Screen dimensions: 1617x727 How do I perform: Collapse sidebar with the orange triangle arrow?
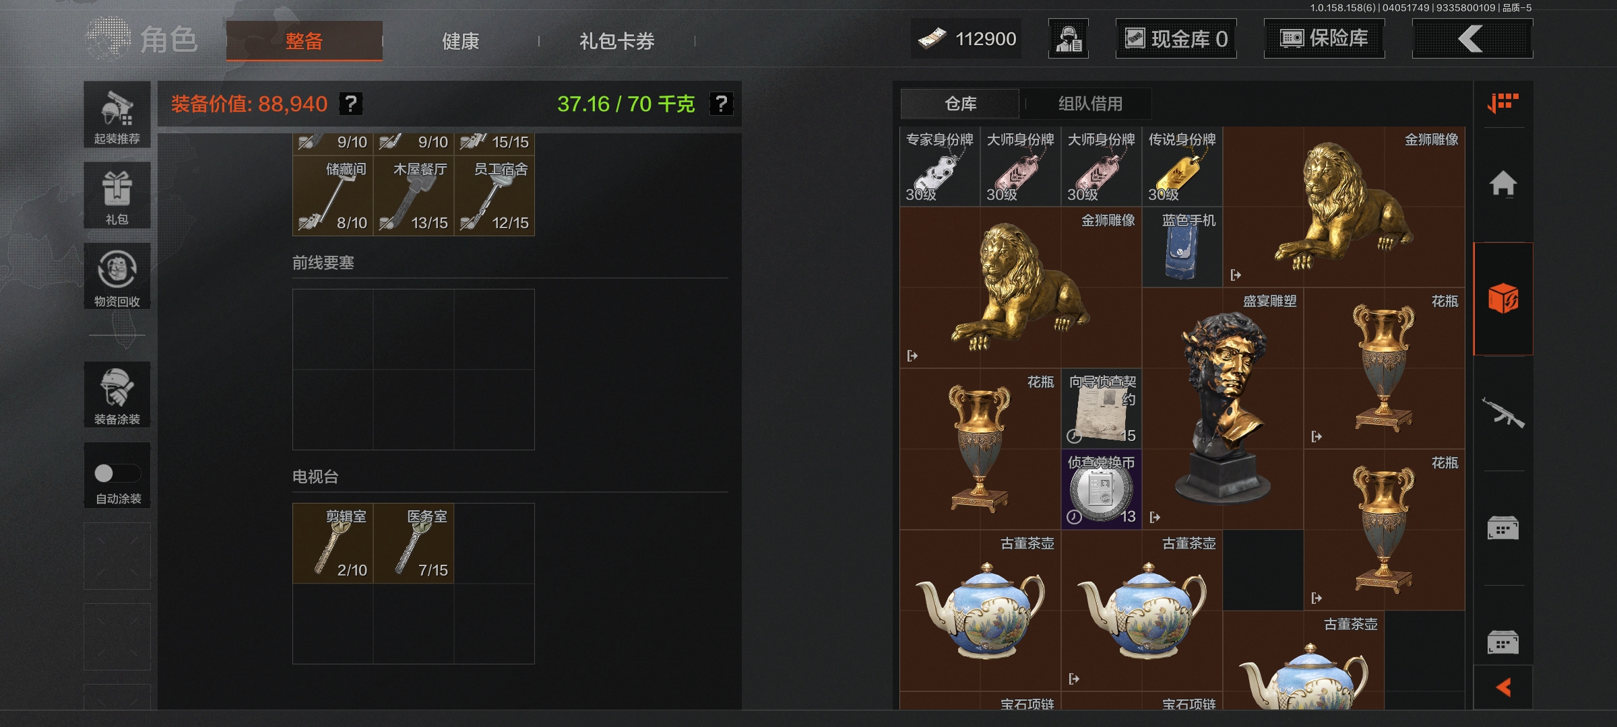pyautogui.click(x=1503, y=687)
